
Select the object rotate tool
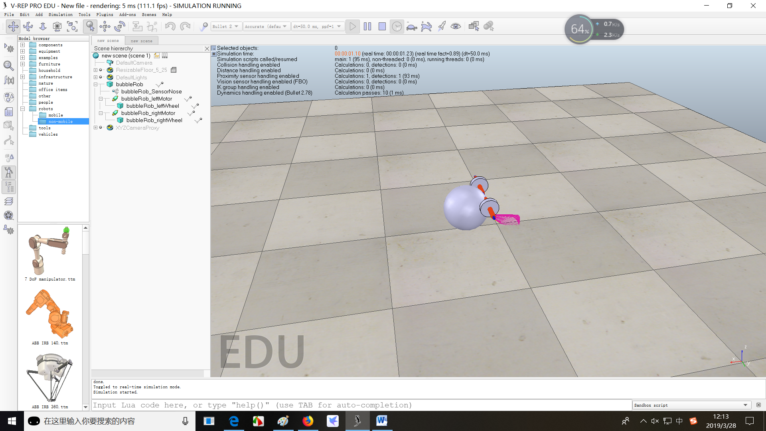click(120, 26)
